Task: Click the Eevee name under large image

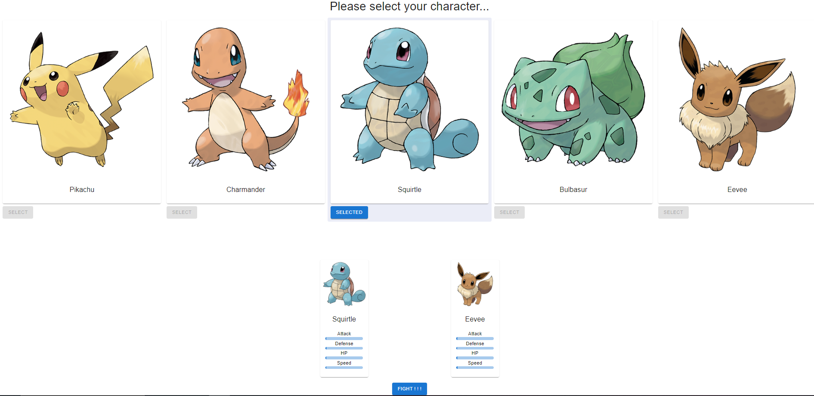Action: click(737, 189)
